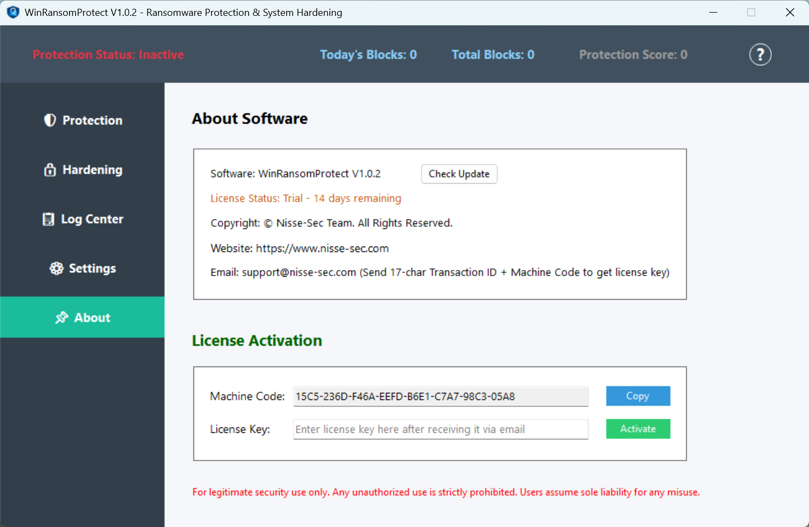The height and width of the screenshot is (527, 809).
Task: Click the Hardening lock icon in sidebar
Action: 50,170
